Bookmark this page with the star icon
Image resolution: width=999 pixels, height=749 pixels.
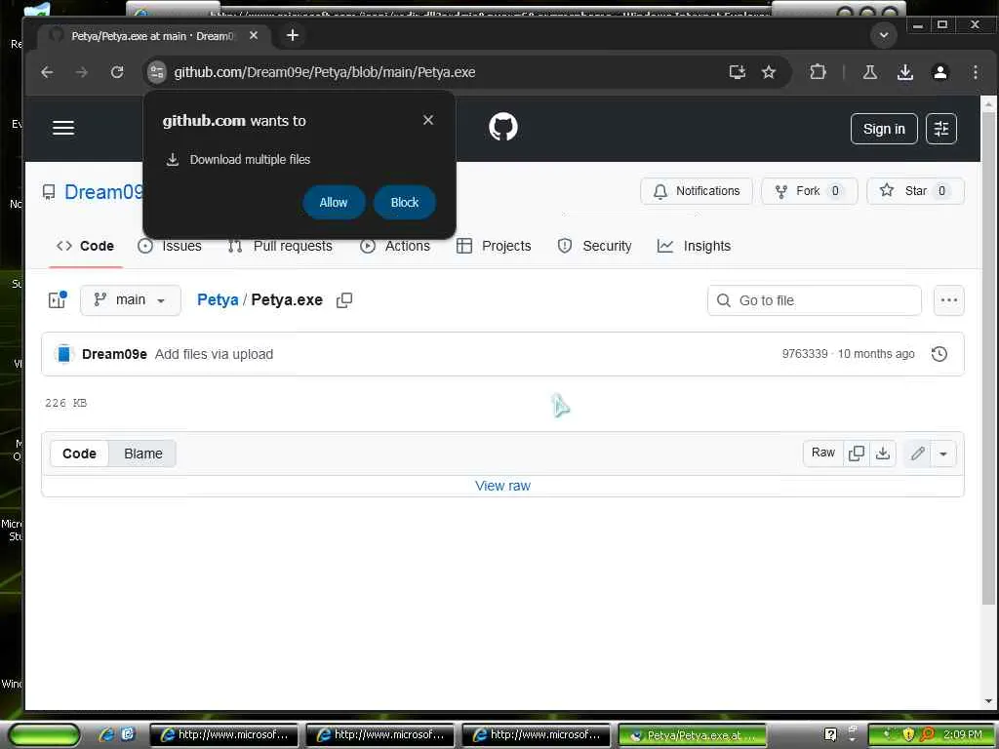point(769,72)
